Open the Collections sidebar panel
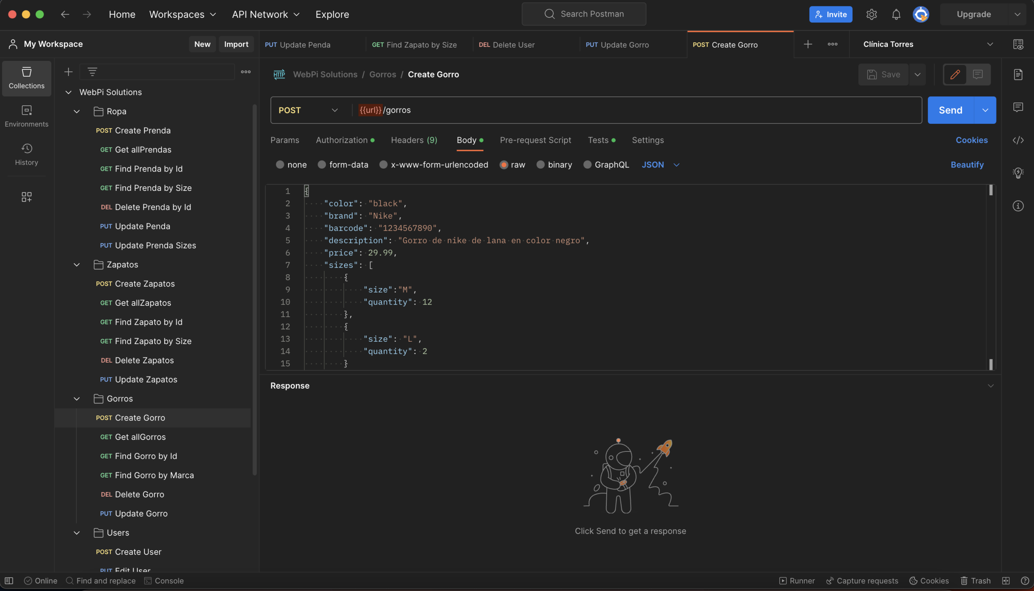 pyautogui.click(x=26, y=78)
